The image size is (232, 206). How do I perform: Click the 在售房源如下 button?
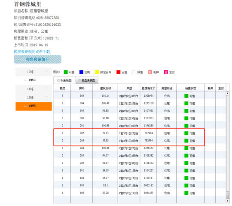pyautogui.click(x=37, y=59)
